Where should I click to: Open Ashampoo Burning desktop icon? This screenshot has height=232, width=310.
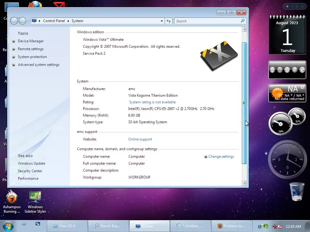12,202
